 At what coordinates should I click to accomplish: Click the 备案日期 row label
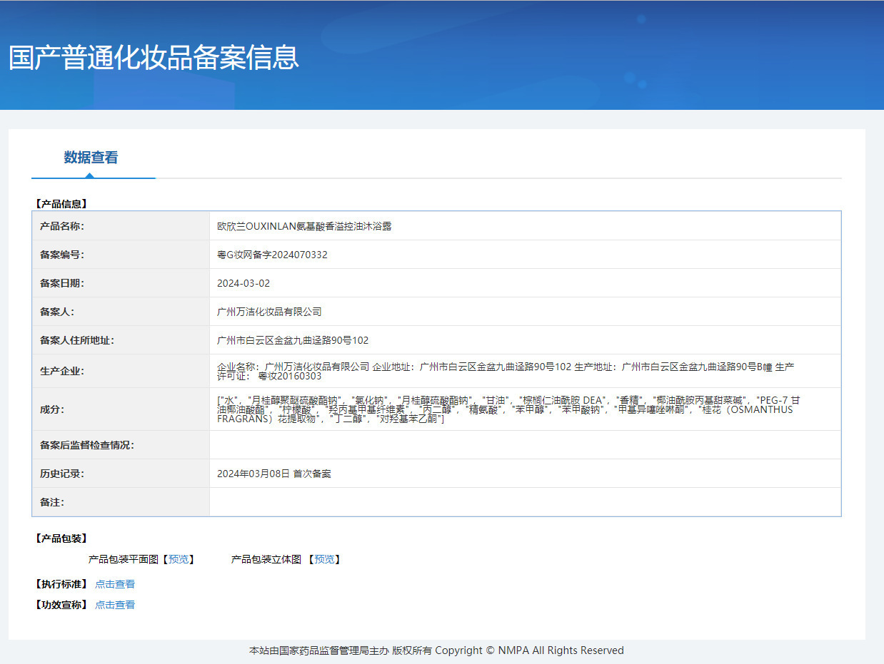click(x=62, y=283)
